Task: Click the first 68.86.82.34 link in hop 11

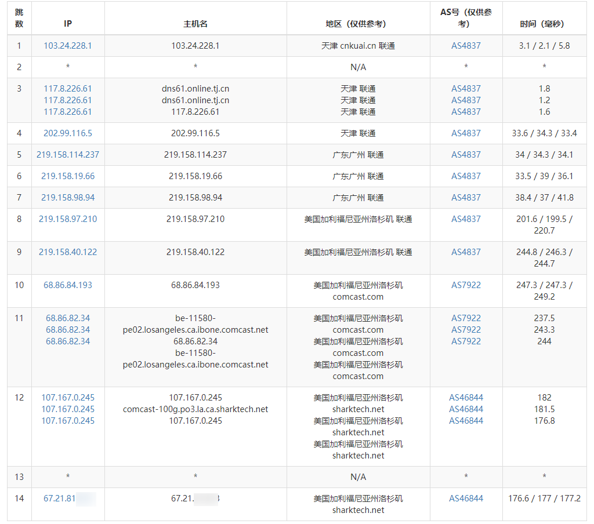Action: (x=68, y=318)
